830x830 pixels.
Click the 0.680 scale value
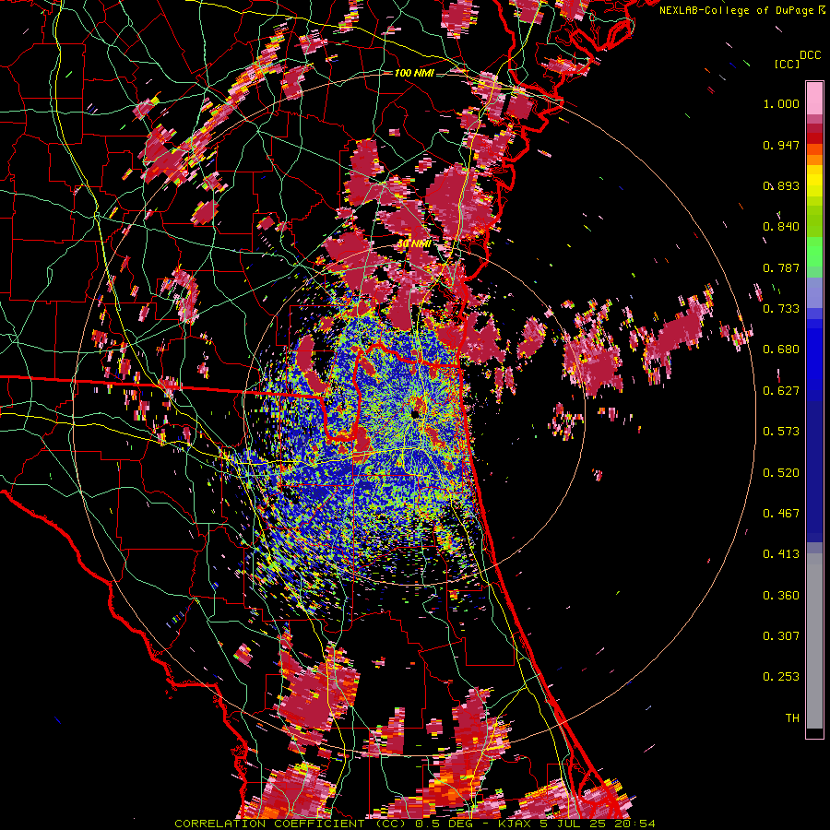781,350
